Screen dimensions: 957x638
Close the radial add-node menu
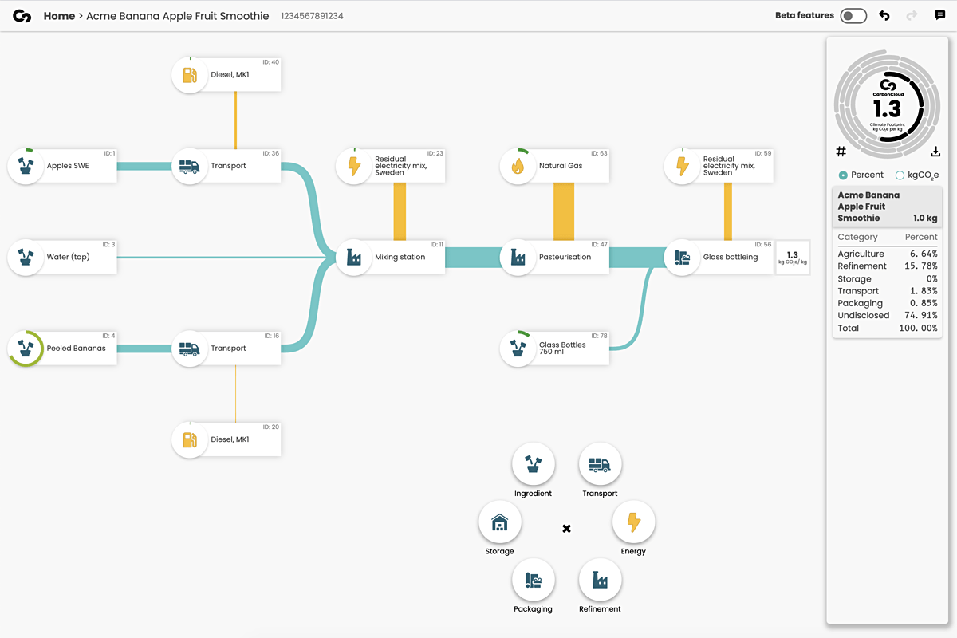566,528
